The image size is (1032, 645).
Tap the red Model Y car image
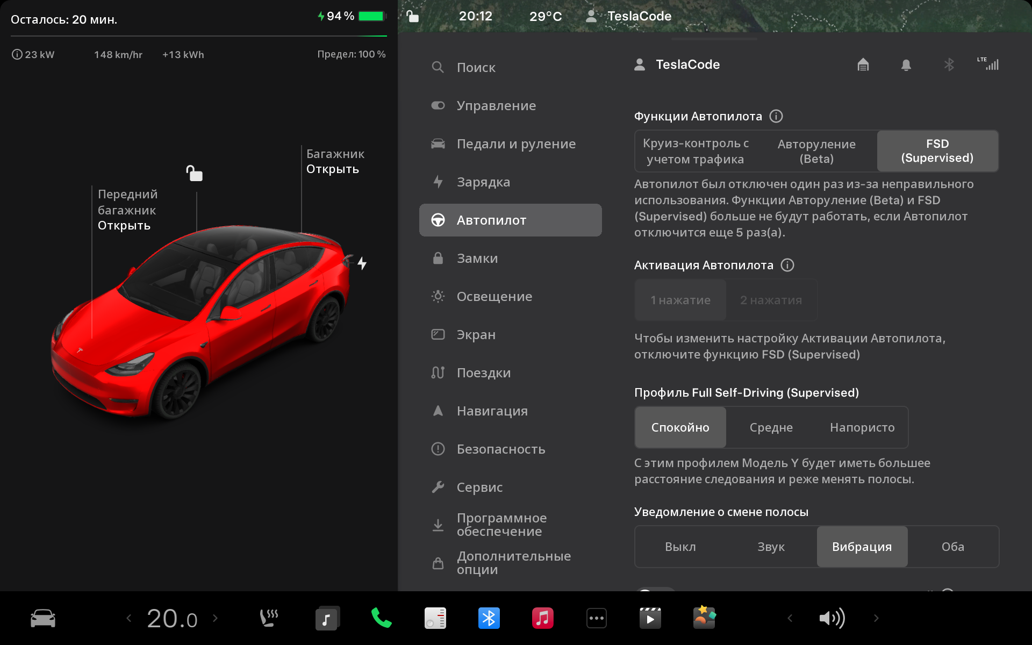[202, 322]
